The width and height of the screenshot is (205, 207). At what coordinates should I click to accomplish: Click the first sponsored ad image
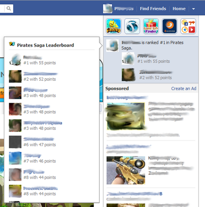pyautogui.click(x=126, y=116)
